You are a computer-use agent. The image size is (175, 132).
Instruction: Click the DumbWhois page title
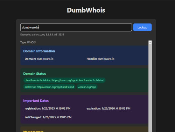tap(86, 10)
